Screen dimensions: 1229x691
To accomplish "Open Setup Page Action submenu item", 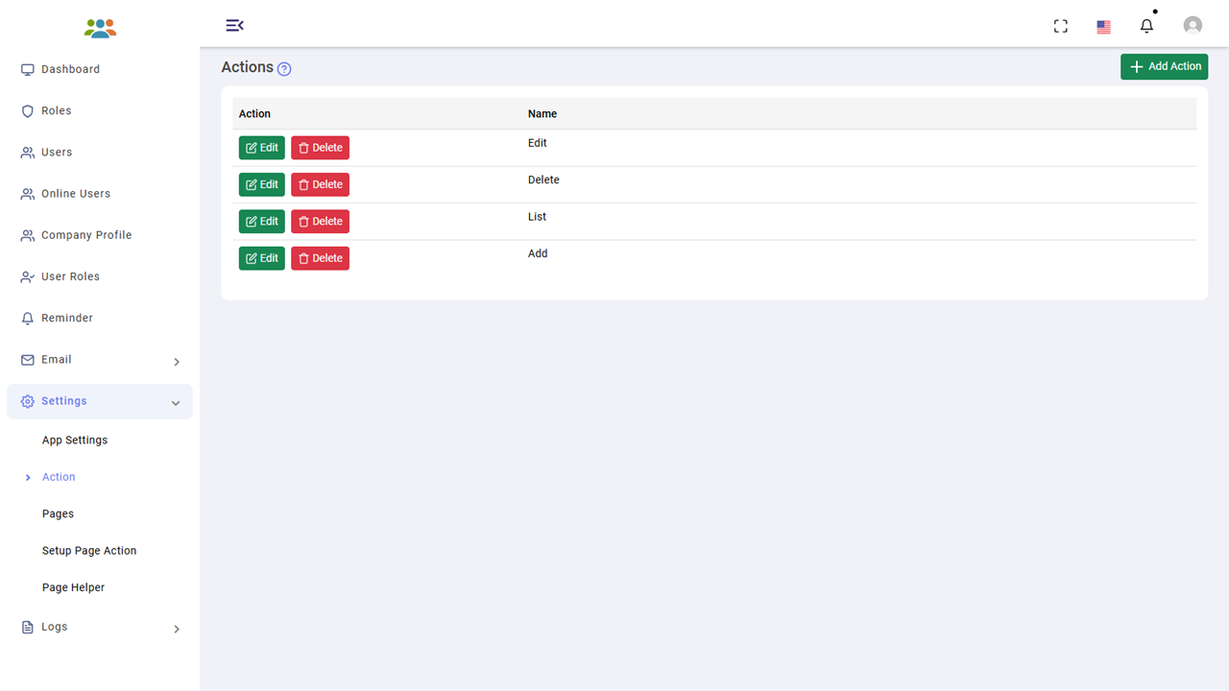I will (x=89, y=551).
